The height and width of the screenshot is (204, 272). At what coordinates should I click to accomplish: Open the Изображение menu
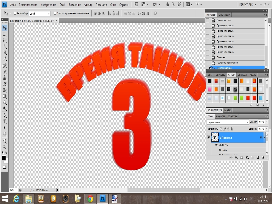click(x=48, y=5)
